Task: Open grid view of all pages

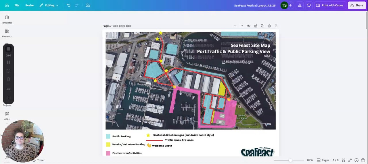Action: 343,160
